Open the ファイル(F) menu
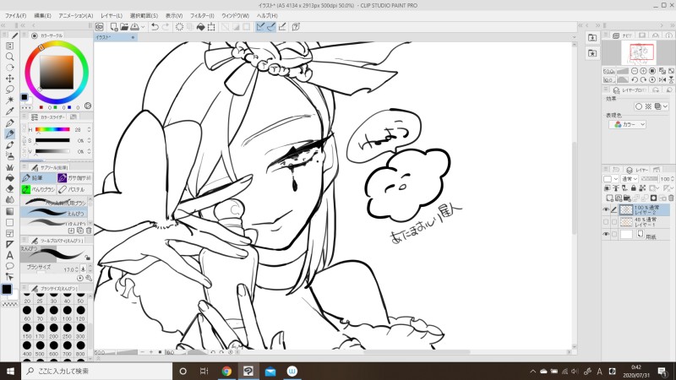The height and width of the screenshot is (380, 676). click(15, 15)
